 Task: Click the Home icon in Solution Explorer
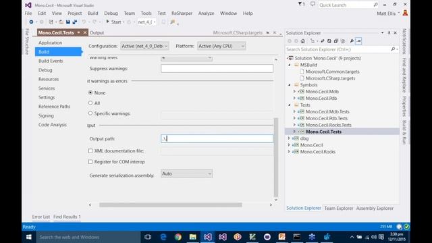(303, 41)
